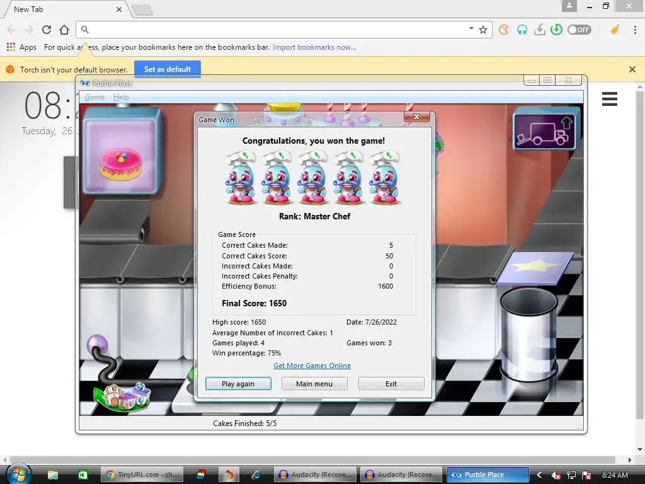Click the Purble Place village home icon
The image size is (645, 484).
[123, 396]
